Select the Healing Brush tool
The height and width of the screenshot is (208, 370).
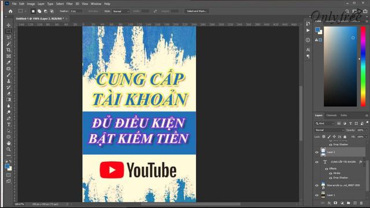click(x=9, y=69)
